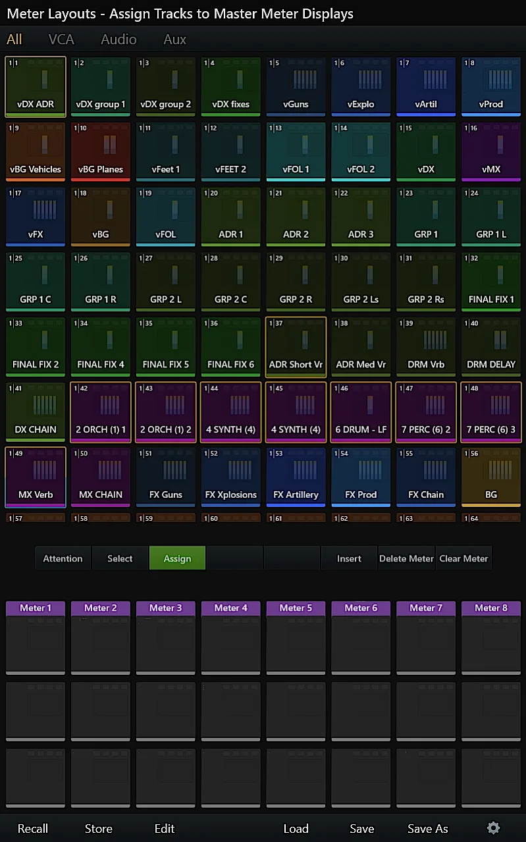Select the vDX group 2 track tile

pos(166,87)
